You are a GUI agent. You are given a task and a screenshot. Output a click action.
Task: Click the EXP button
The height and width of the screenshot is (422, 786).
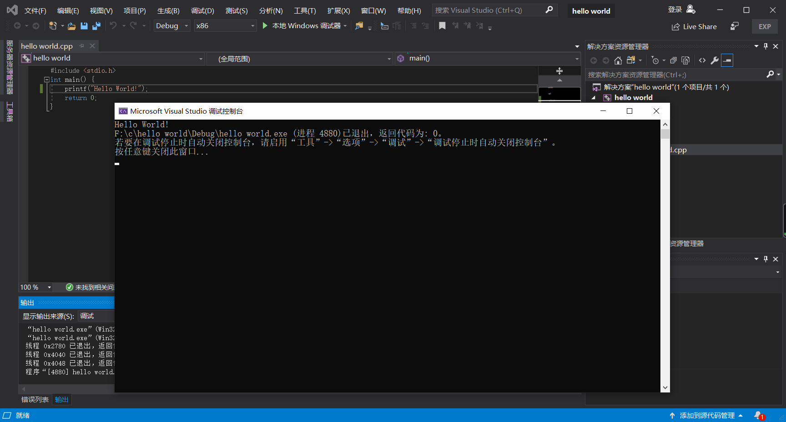(x=765, y=27)
